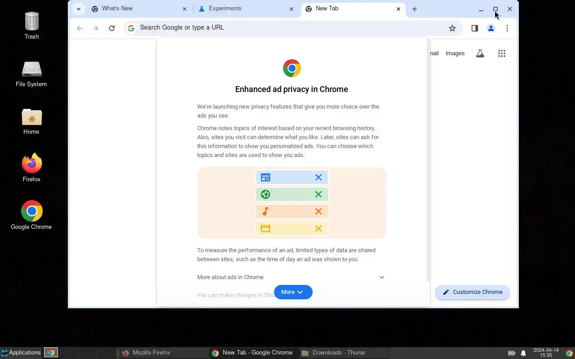
Task: Switch to Mozilla Firefox in the taskbar
Action: point(164,353)
